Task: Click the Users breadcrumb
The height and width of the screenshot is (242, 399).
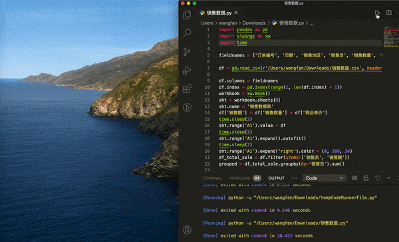Action: click(207, 23)
